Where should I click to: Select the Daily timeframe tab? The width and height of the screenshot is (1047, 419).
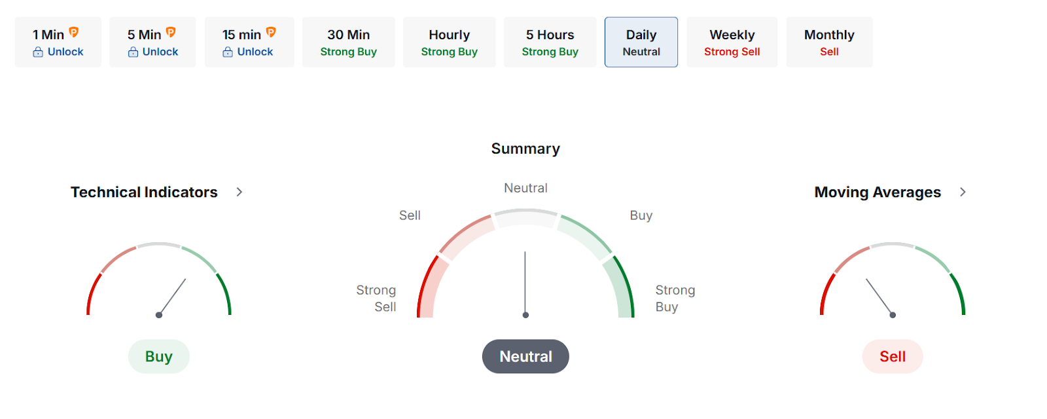641,42
